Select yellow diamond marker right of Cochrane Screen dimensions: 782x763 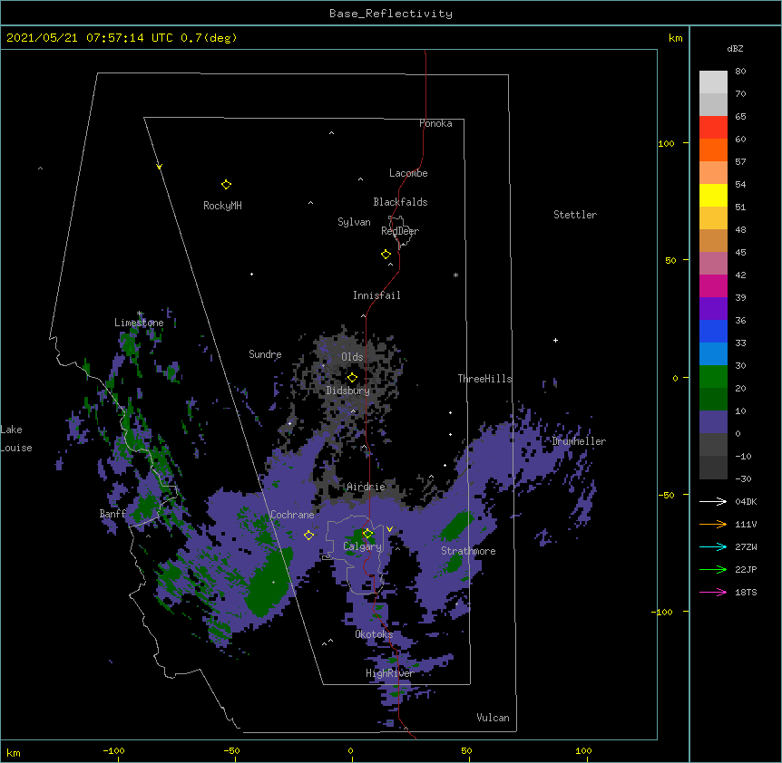point(308,536)
